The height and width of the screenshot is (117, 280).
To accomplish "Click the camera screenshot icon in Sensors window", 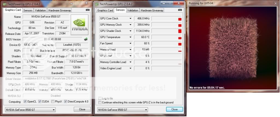I will coord(180,10).
